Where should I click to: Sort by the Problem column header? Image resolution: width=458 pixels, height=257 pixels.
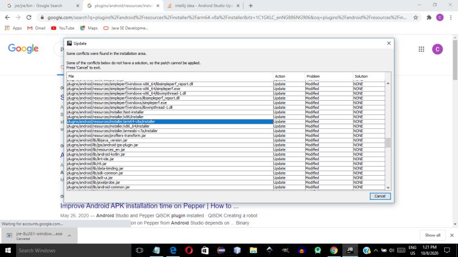click(329, 76)
